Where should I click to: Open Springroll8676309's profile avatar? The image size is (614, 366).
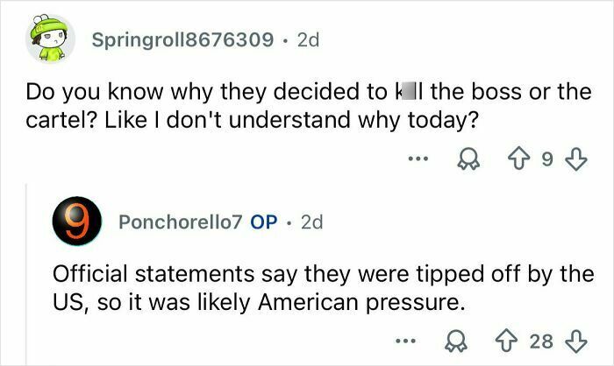tap(50, 39)
